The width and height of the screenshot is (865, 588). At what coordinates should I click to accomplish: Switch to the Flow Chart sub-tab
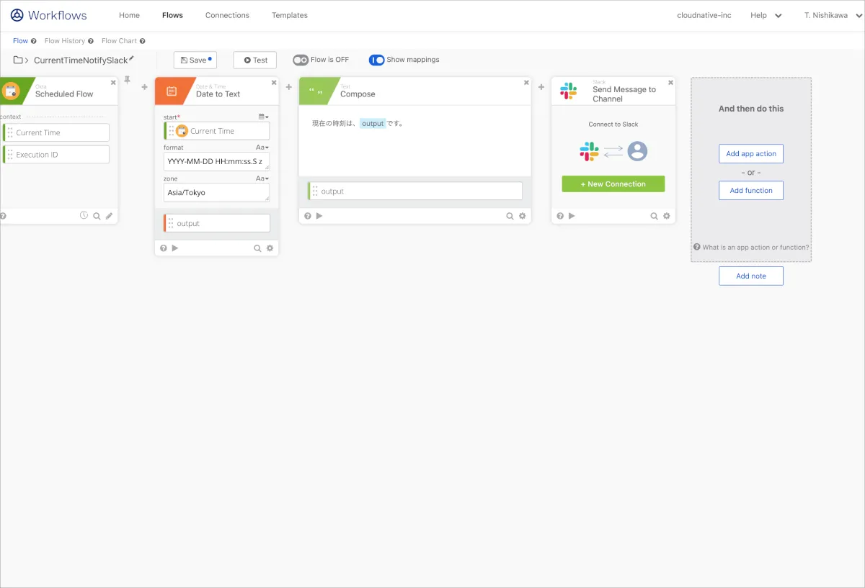[x=119, y=41]
